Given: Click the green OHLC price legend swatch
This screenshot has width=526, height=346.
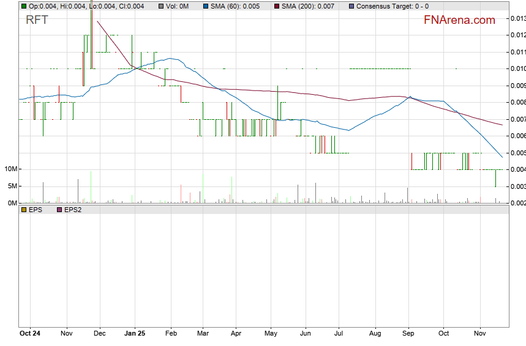Looking at the screenshot, I should click(24, 6).
